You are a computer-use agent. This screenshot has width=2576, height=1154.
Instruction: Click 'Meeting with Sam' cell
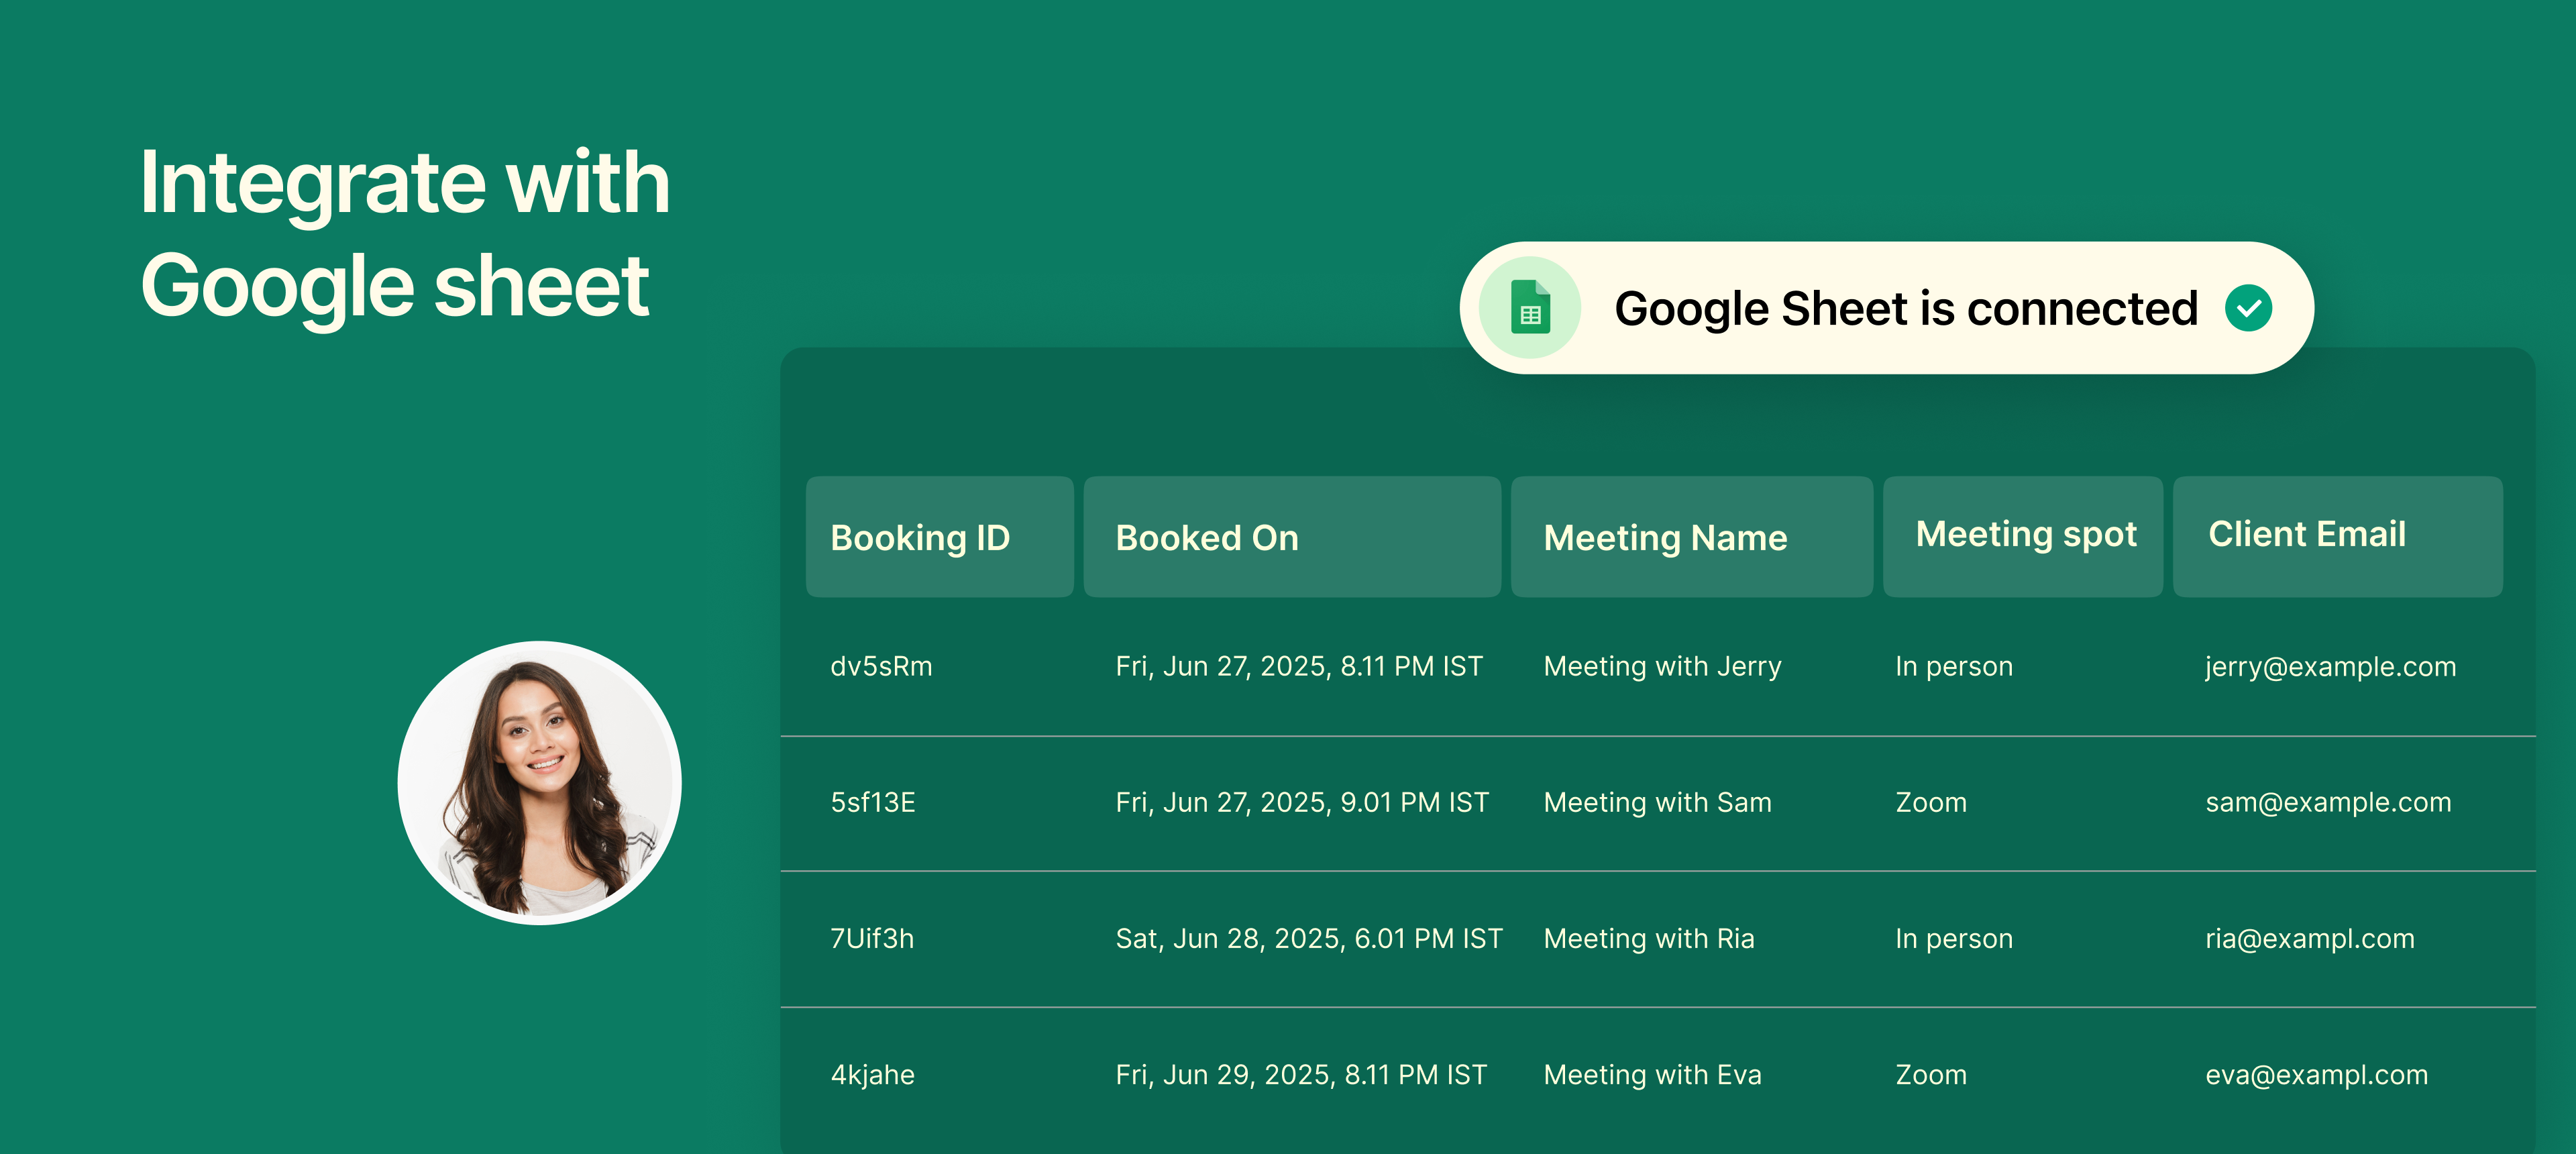point(1657,802)
